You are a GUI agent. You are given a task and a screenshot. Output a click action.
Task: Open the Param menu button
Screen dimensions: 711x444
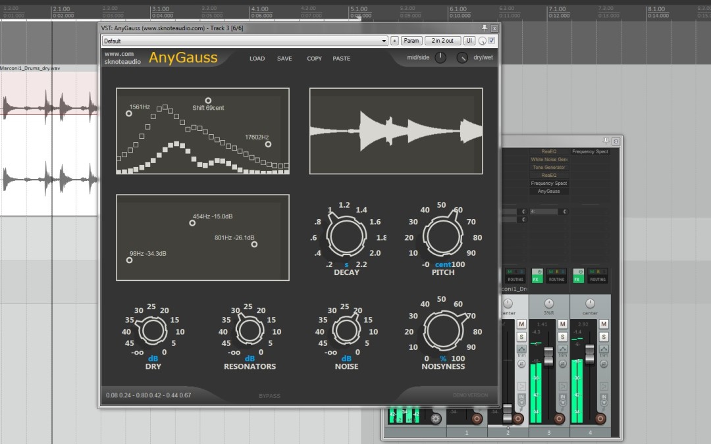coord(411,41)
